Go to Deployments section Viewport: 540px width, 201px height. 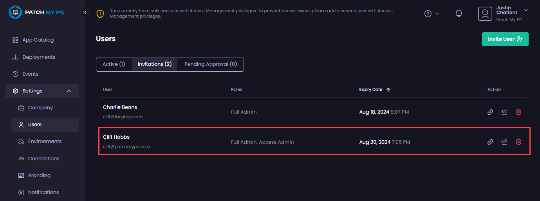click(x=39, y=57)
